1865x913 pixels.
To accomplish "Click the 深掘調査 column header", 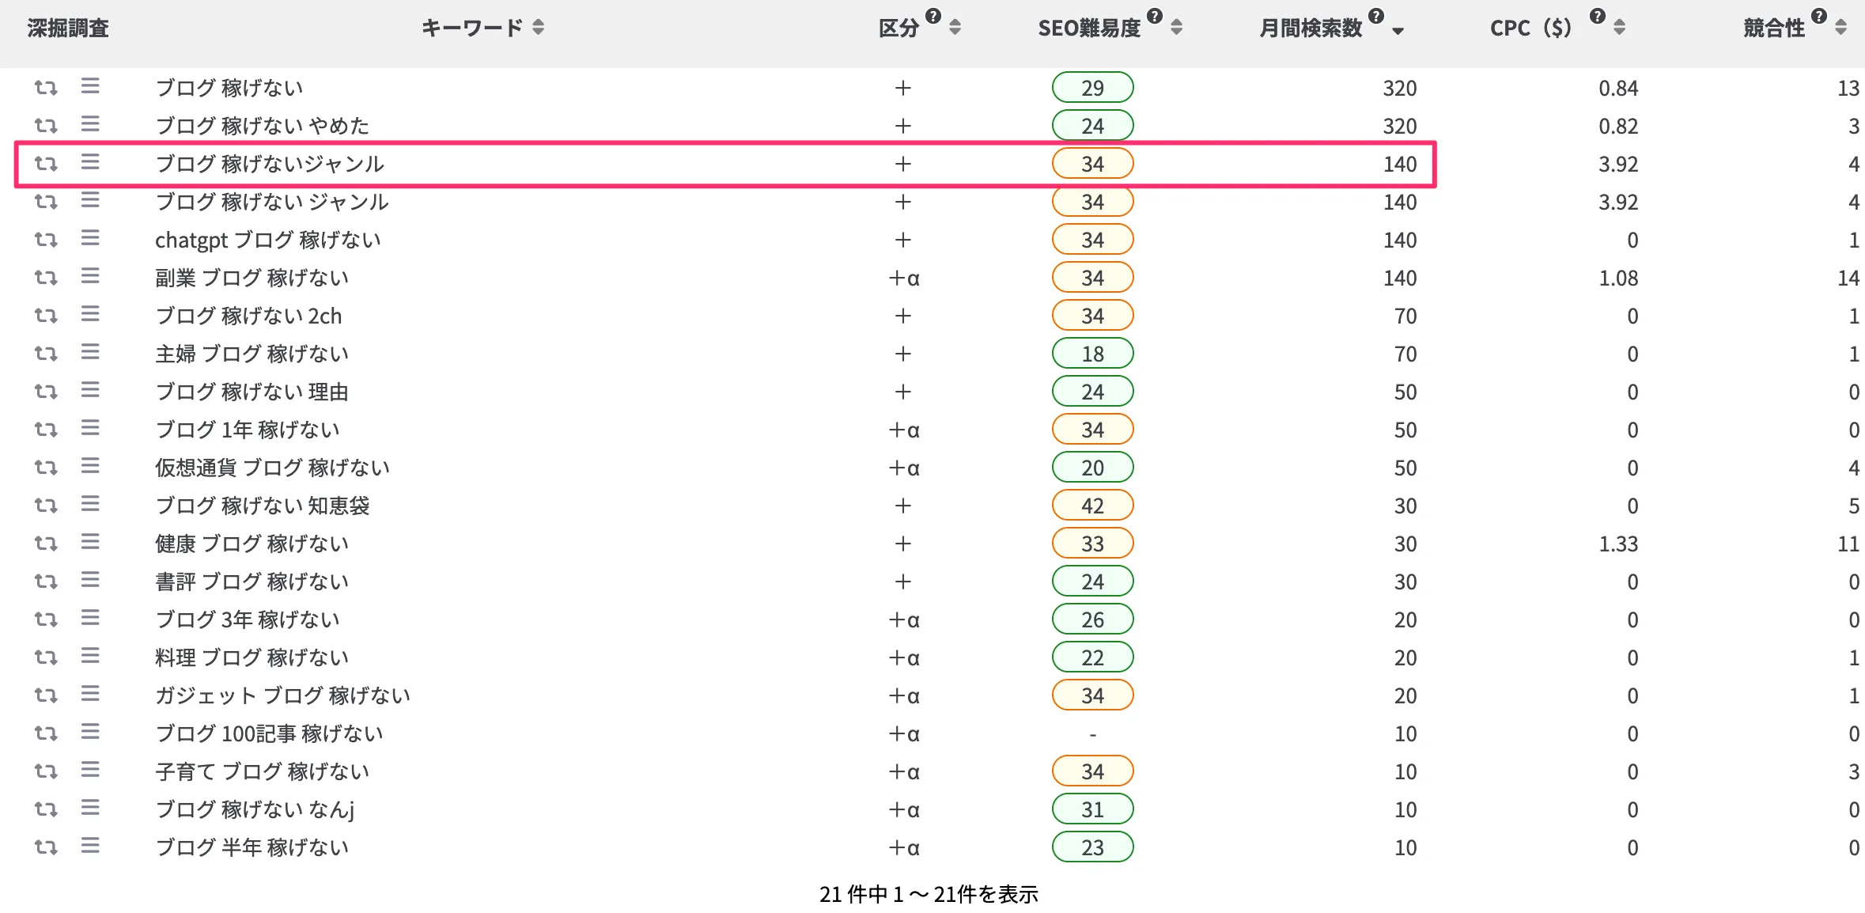I will pyautogui.click(x=68, y=28).
